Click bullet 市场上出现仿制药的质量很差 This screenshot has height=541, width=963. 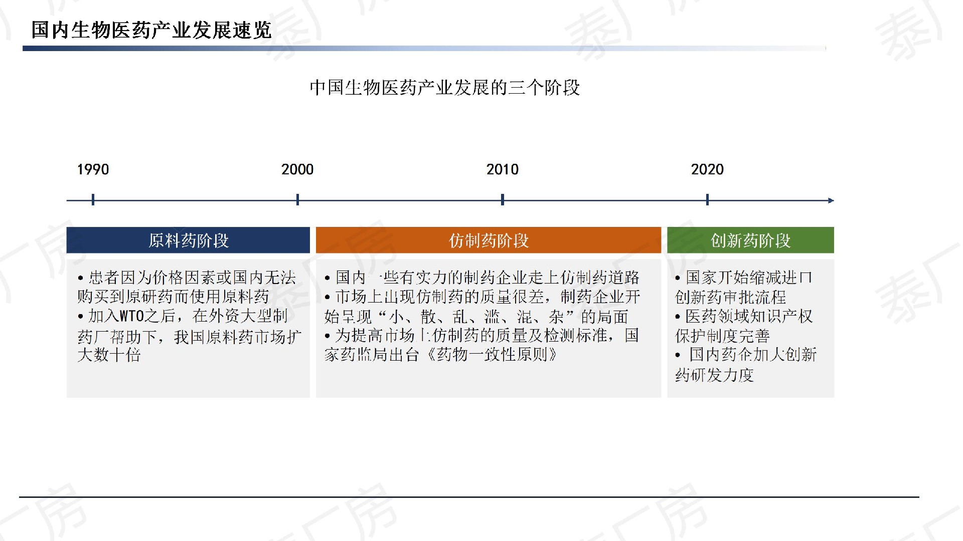point(434,297)
